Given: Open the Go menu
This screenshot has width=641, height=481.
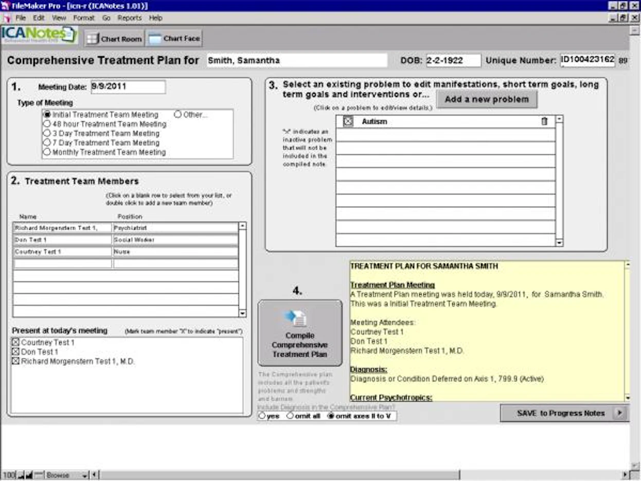Looking at the screenshot, I should [x=106, y=18].
